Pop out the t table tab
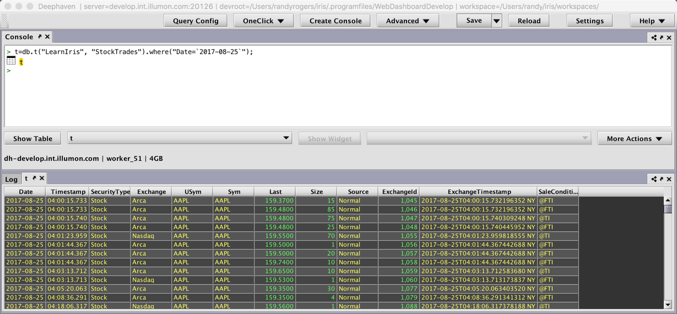 click(x=34, y=178)
